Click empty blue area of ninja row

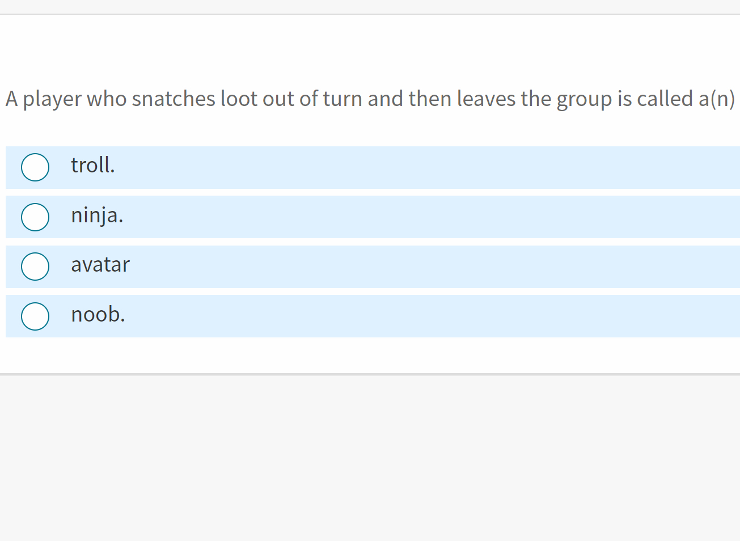(x=425, y=217)
